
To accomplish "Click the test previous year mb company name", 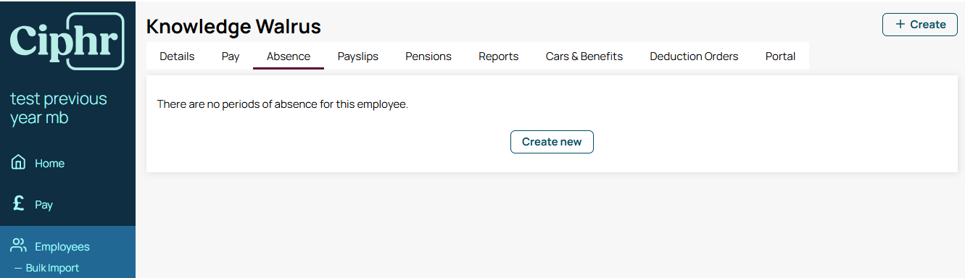I will tap(59, 108).
